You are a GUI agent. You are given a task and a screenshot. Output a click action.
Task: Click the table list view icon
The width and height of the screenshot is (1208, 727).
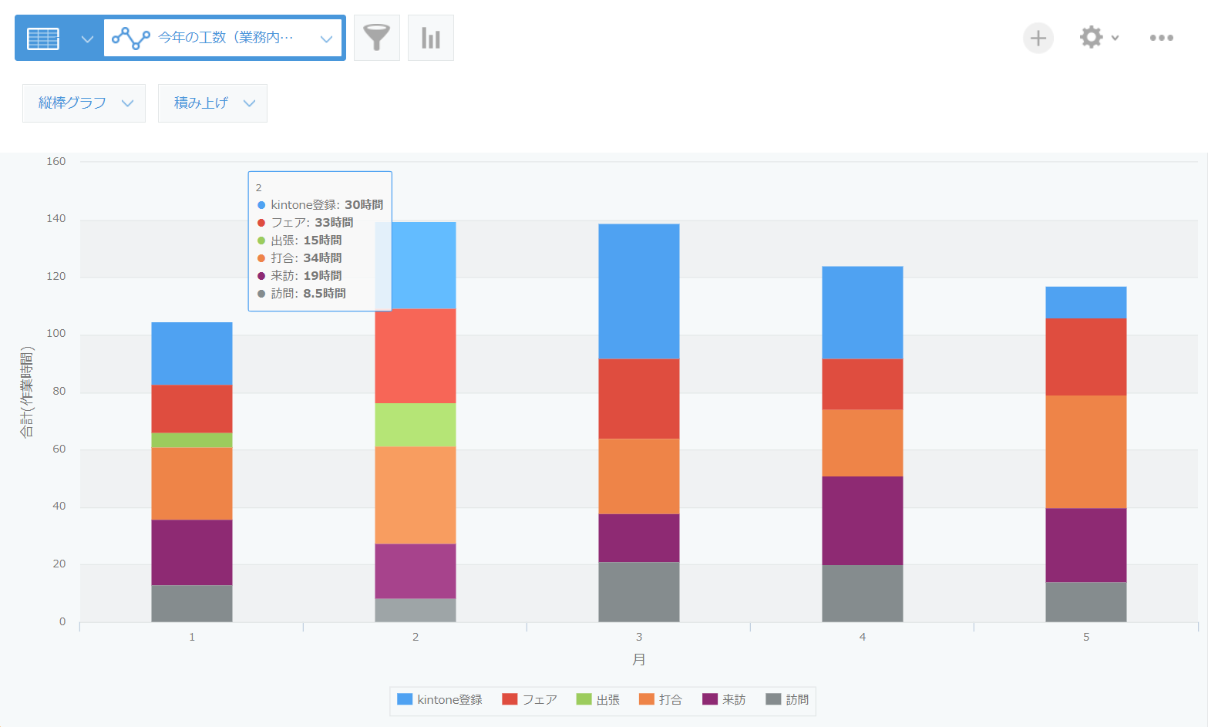tap(43, 38)
